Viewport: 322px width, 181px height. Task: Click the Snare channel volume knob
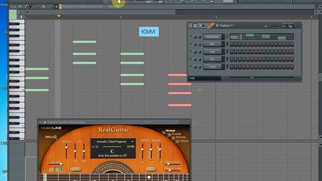click(x=200, y=66)
